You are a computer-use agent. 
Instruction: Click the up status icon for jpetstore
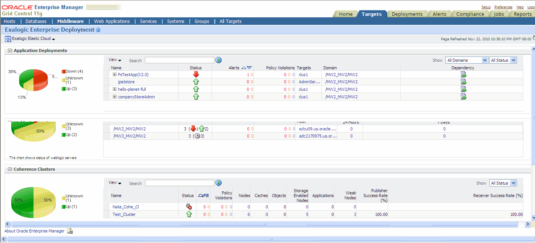tap(196, 82)
